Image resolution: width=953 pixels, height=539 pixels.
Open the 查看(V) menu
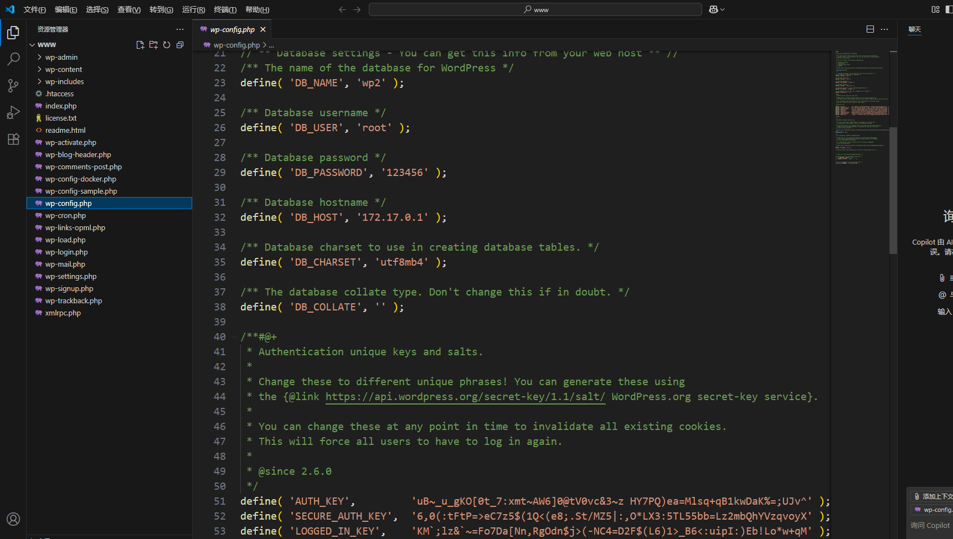(x=129, y=9)
